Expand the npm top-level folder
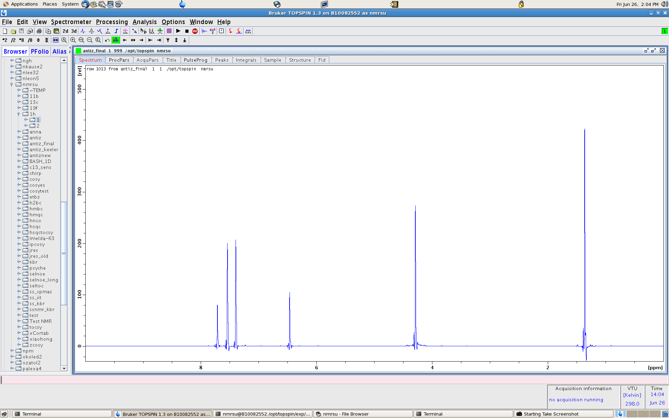The width and height of the screenshot is (669, 418). 12,351
